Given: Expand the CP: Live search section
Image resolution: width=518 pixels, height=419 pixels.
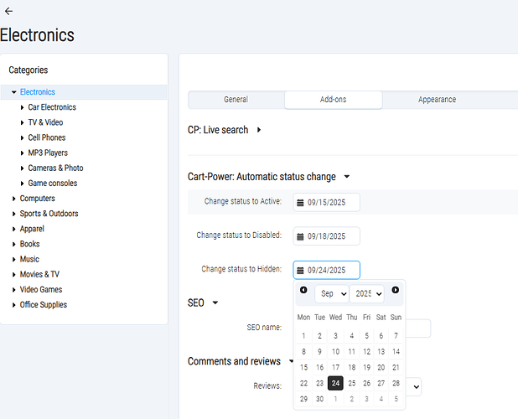Looking at the screenshot, I should (x=259, y=130).
